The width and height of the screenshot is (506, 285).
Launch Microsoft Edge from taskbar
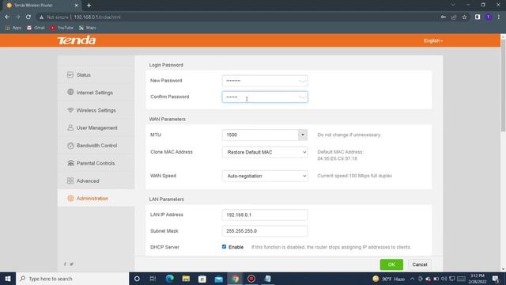coord(169,279)
